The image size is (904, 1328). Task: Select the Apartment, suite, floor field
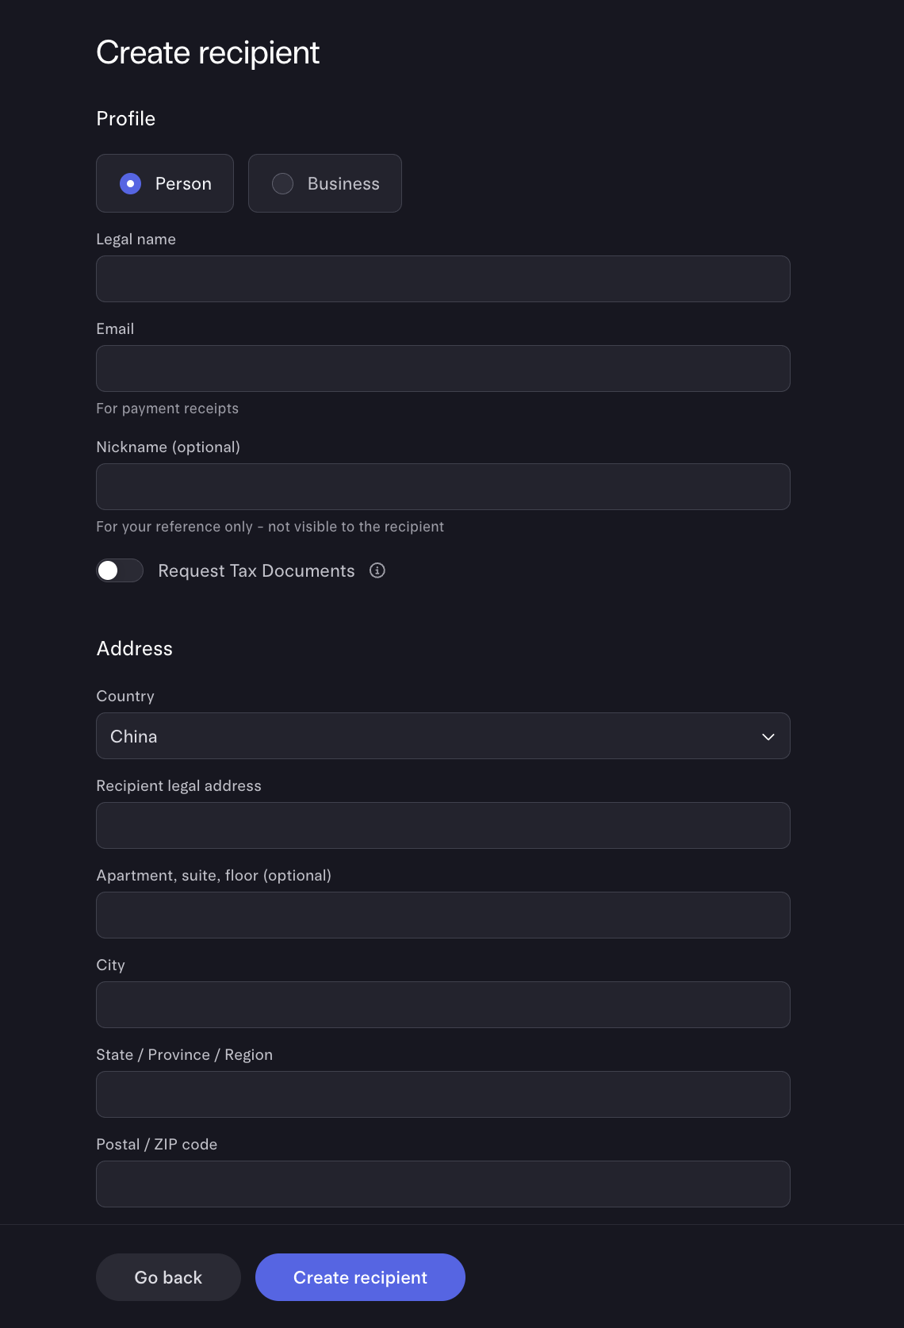(x=443, y=915)
